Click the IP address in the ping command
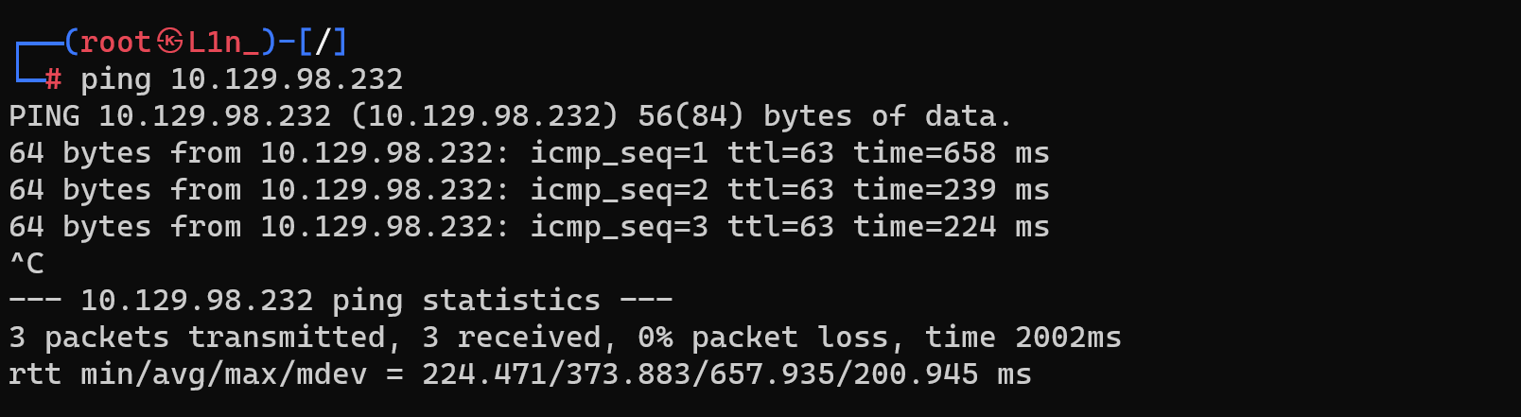Image resolution: width=1521 pixels, height=417 pixels. click(x=287, y=78)
